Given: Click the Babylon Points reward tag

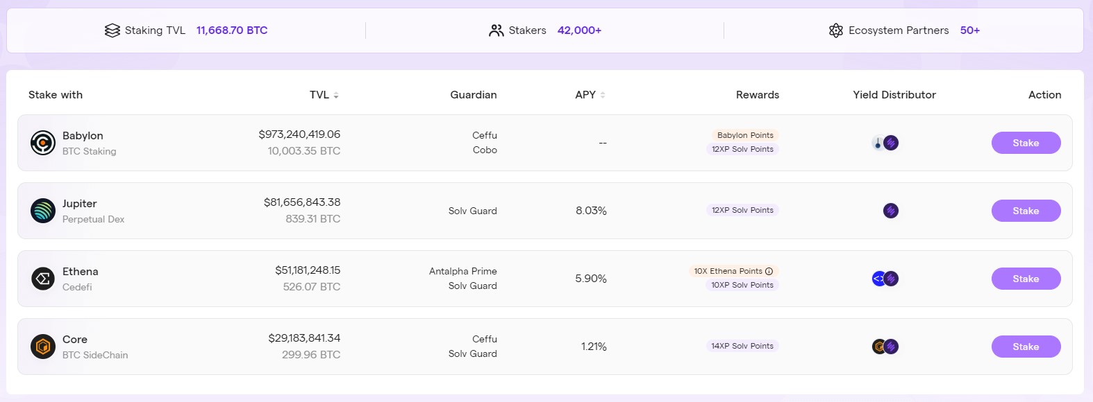Looking at the screenshot, I should click(x=745, y=135).
